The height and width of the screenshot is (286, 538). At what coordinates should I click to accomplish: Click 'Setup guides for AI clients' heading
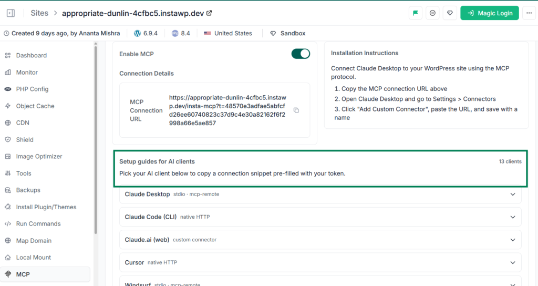point(157,161)
